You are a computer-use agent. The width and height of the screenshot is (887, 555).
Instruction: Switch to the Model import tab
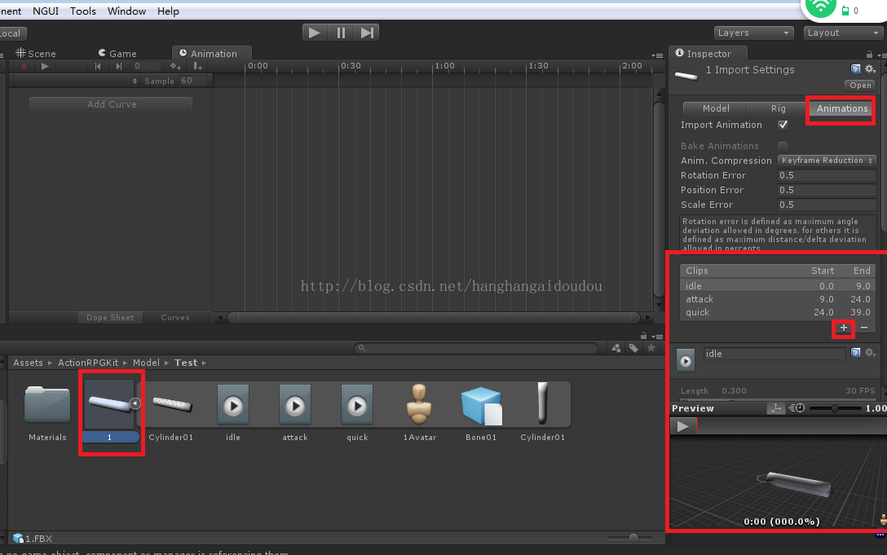[715, 108]
